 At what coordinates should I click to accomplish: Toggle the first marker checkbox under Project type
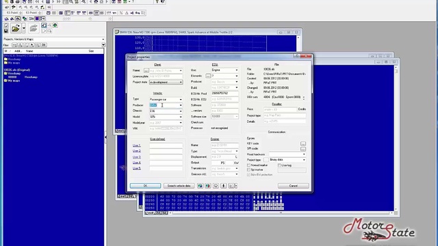pos(248,165)
